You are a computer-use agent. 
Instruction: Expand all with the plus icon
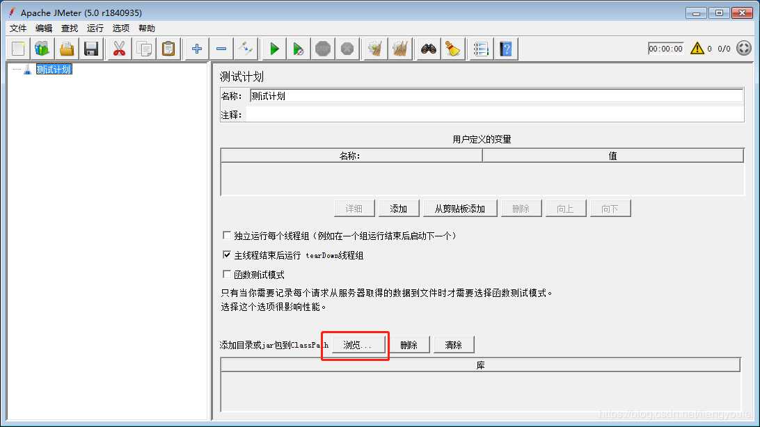(196, 49)
